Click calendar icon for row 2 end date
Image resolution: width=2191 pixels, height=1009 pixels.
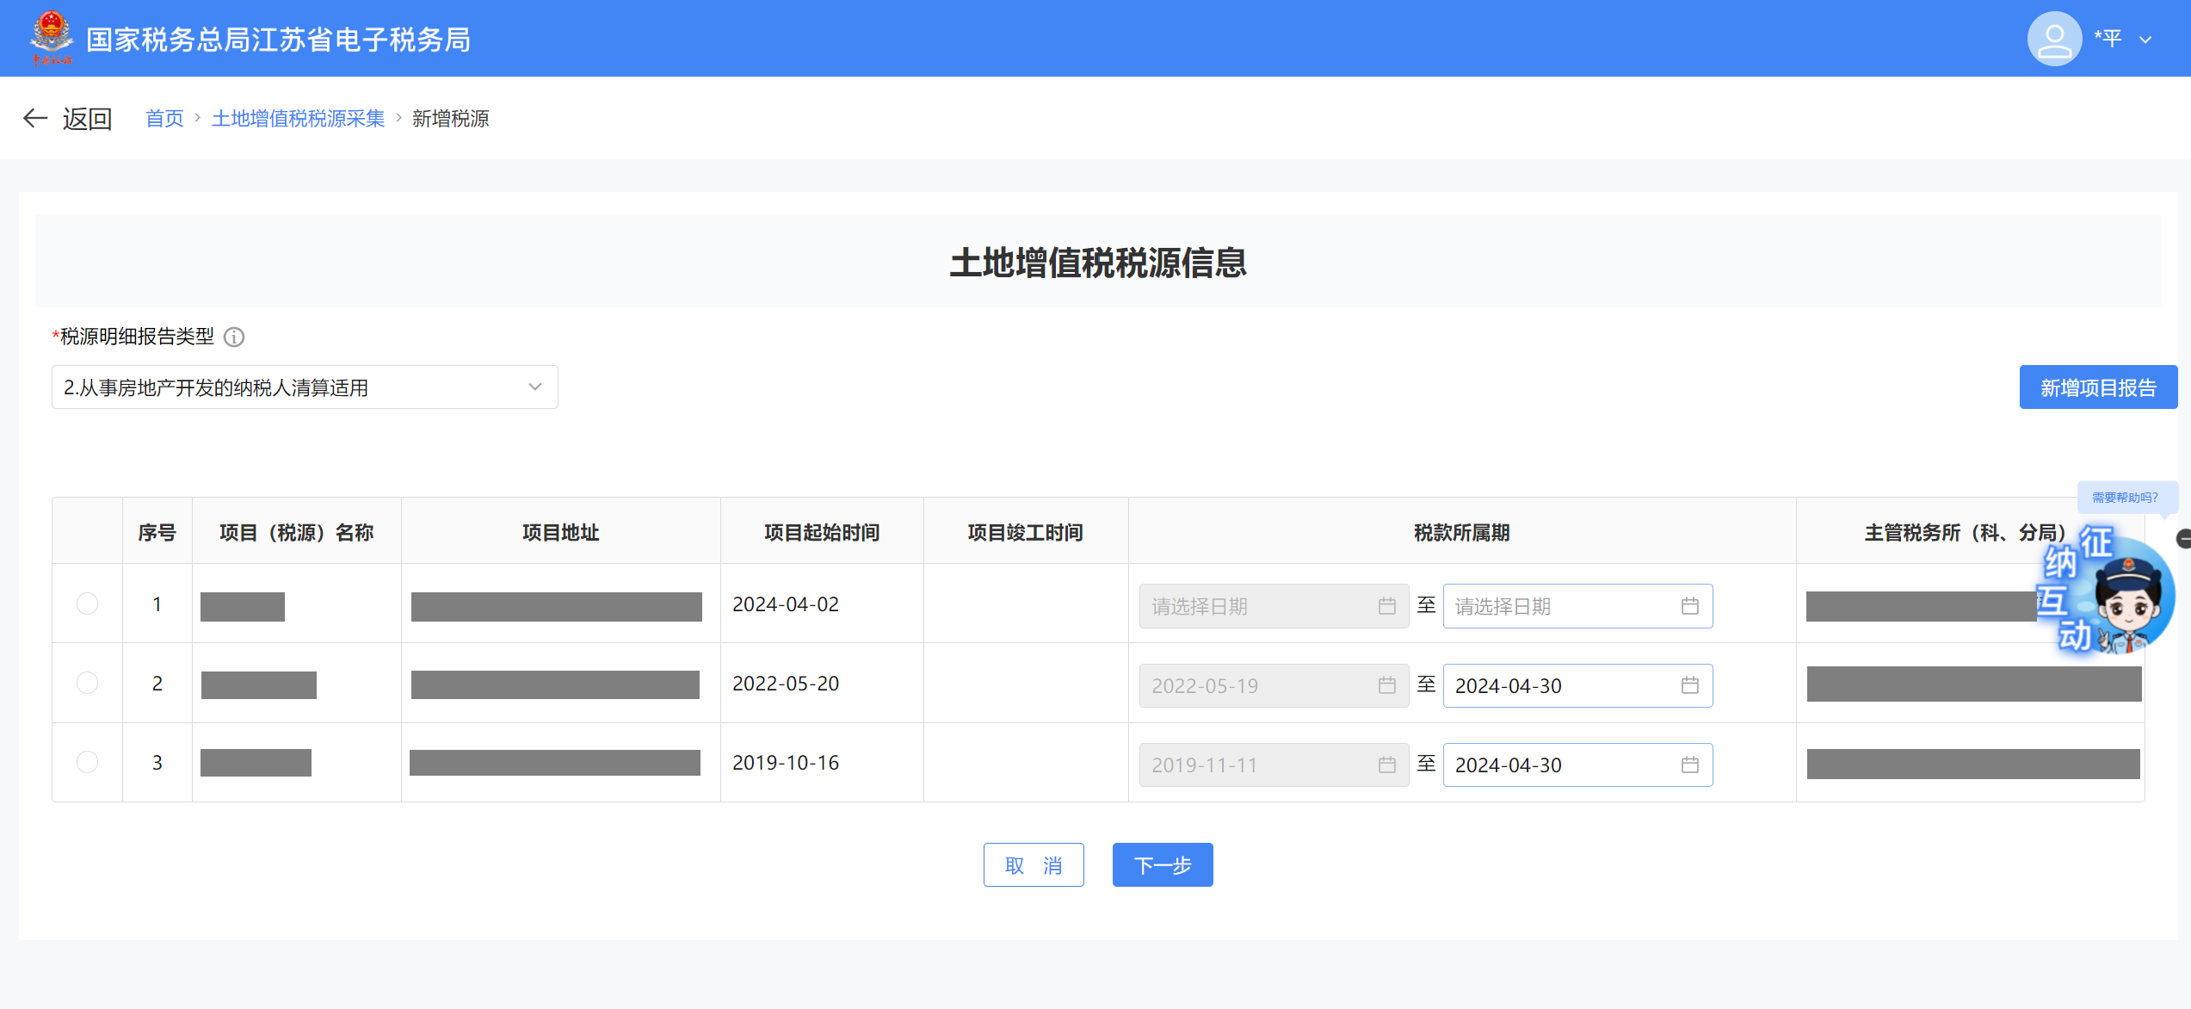coord(1689,685)
